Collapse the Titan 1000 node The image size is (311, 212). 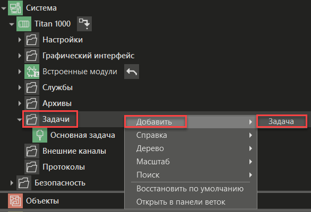[12, 24]
